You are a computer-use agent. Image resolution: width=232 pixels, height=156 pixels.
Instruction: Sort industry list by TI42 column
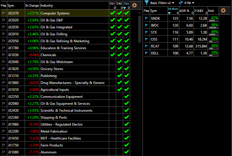(119, 5)
